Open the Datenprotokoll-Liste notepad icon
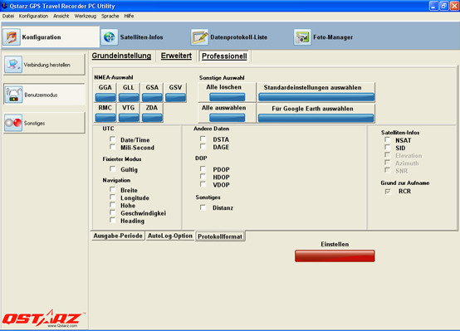 pyautogui.click(x=199, y=37)
